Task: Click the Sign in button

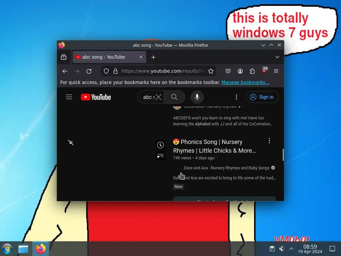Action: (262, 97)
